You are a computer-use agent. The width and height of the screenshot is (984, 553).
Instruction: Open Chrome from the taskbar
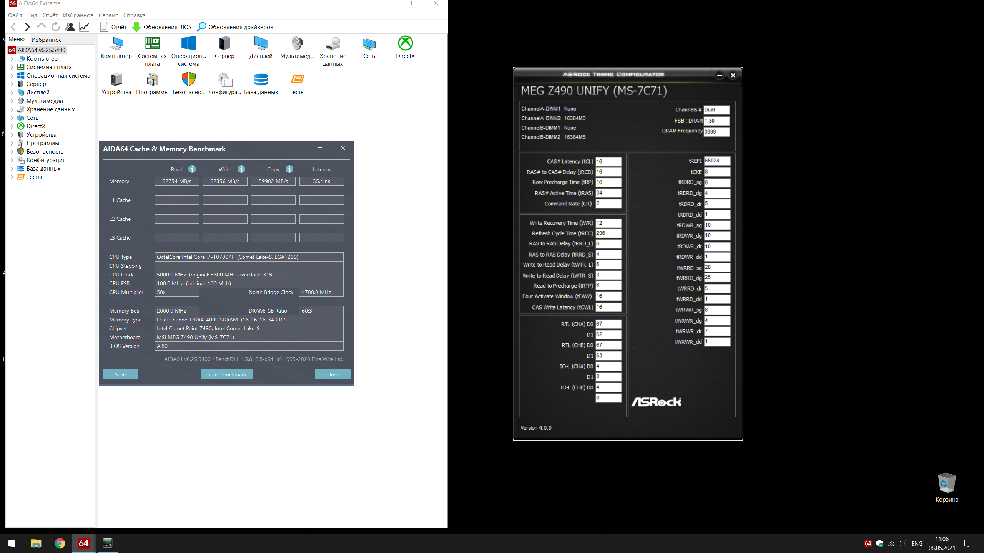tap(60, 543)
